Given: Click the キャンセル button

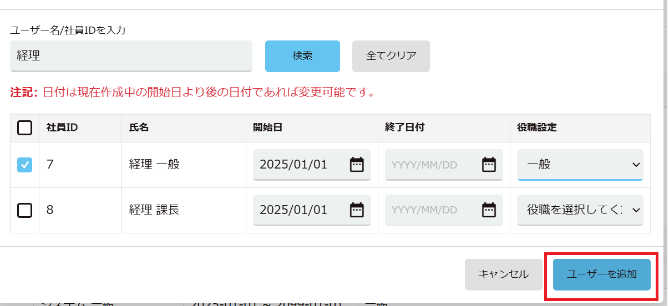Looking at the screenshot, I should pos(504,274).
